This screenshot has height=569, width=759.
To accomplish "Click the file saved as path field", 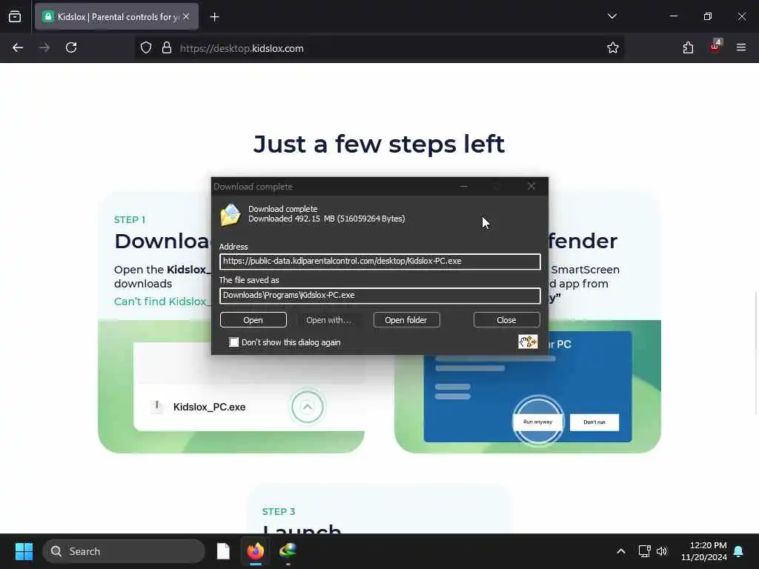I will pyautogui.click(x=380, y=295).
